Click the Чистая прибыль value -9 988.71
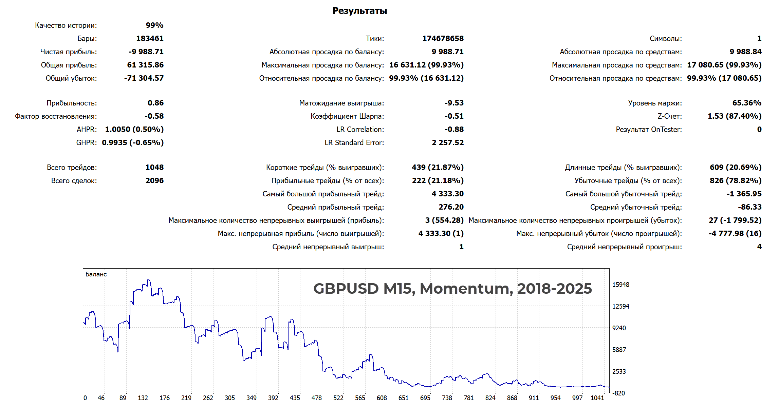This screenshot has height=408, width=779. [x=146, y=52]
